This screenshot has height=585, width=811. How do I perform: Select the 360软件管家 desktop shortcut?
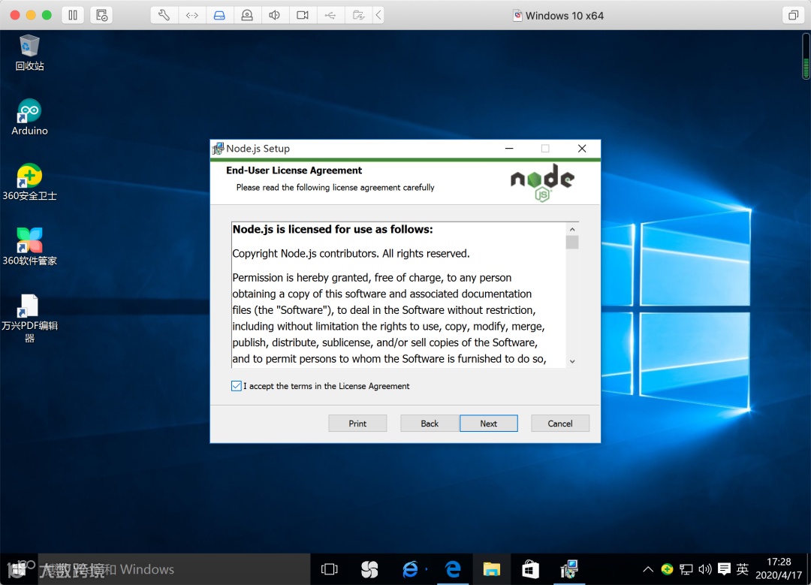coord(29,247)
